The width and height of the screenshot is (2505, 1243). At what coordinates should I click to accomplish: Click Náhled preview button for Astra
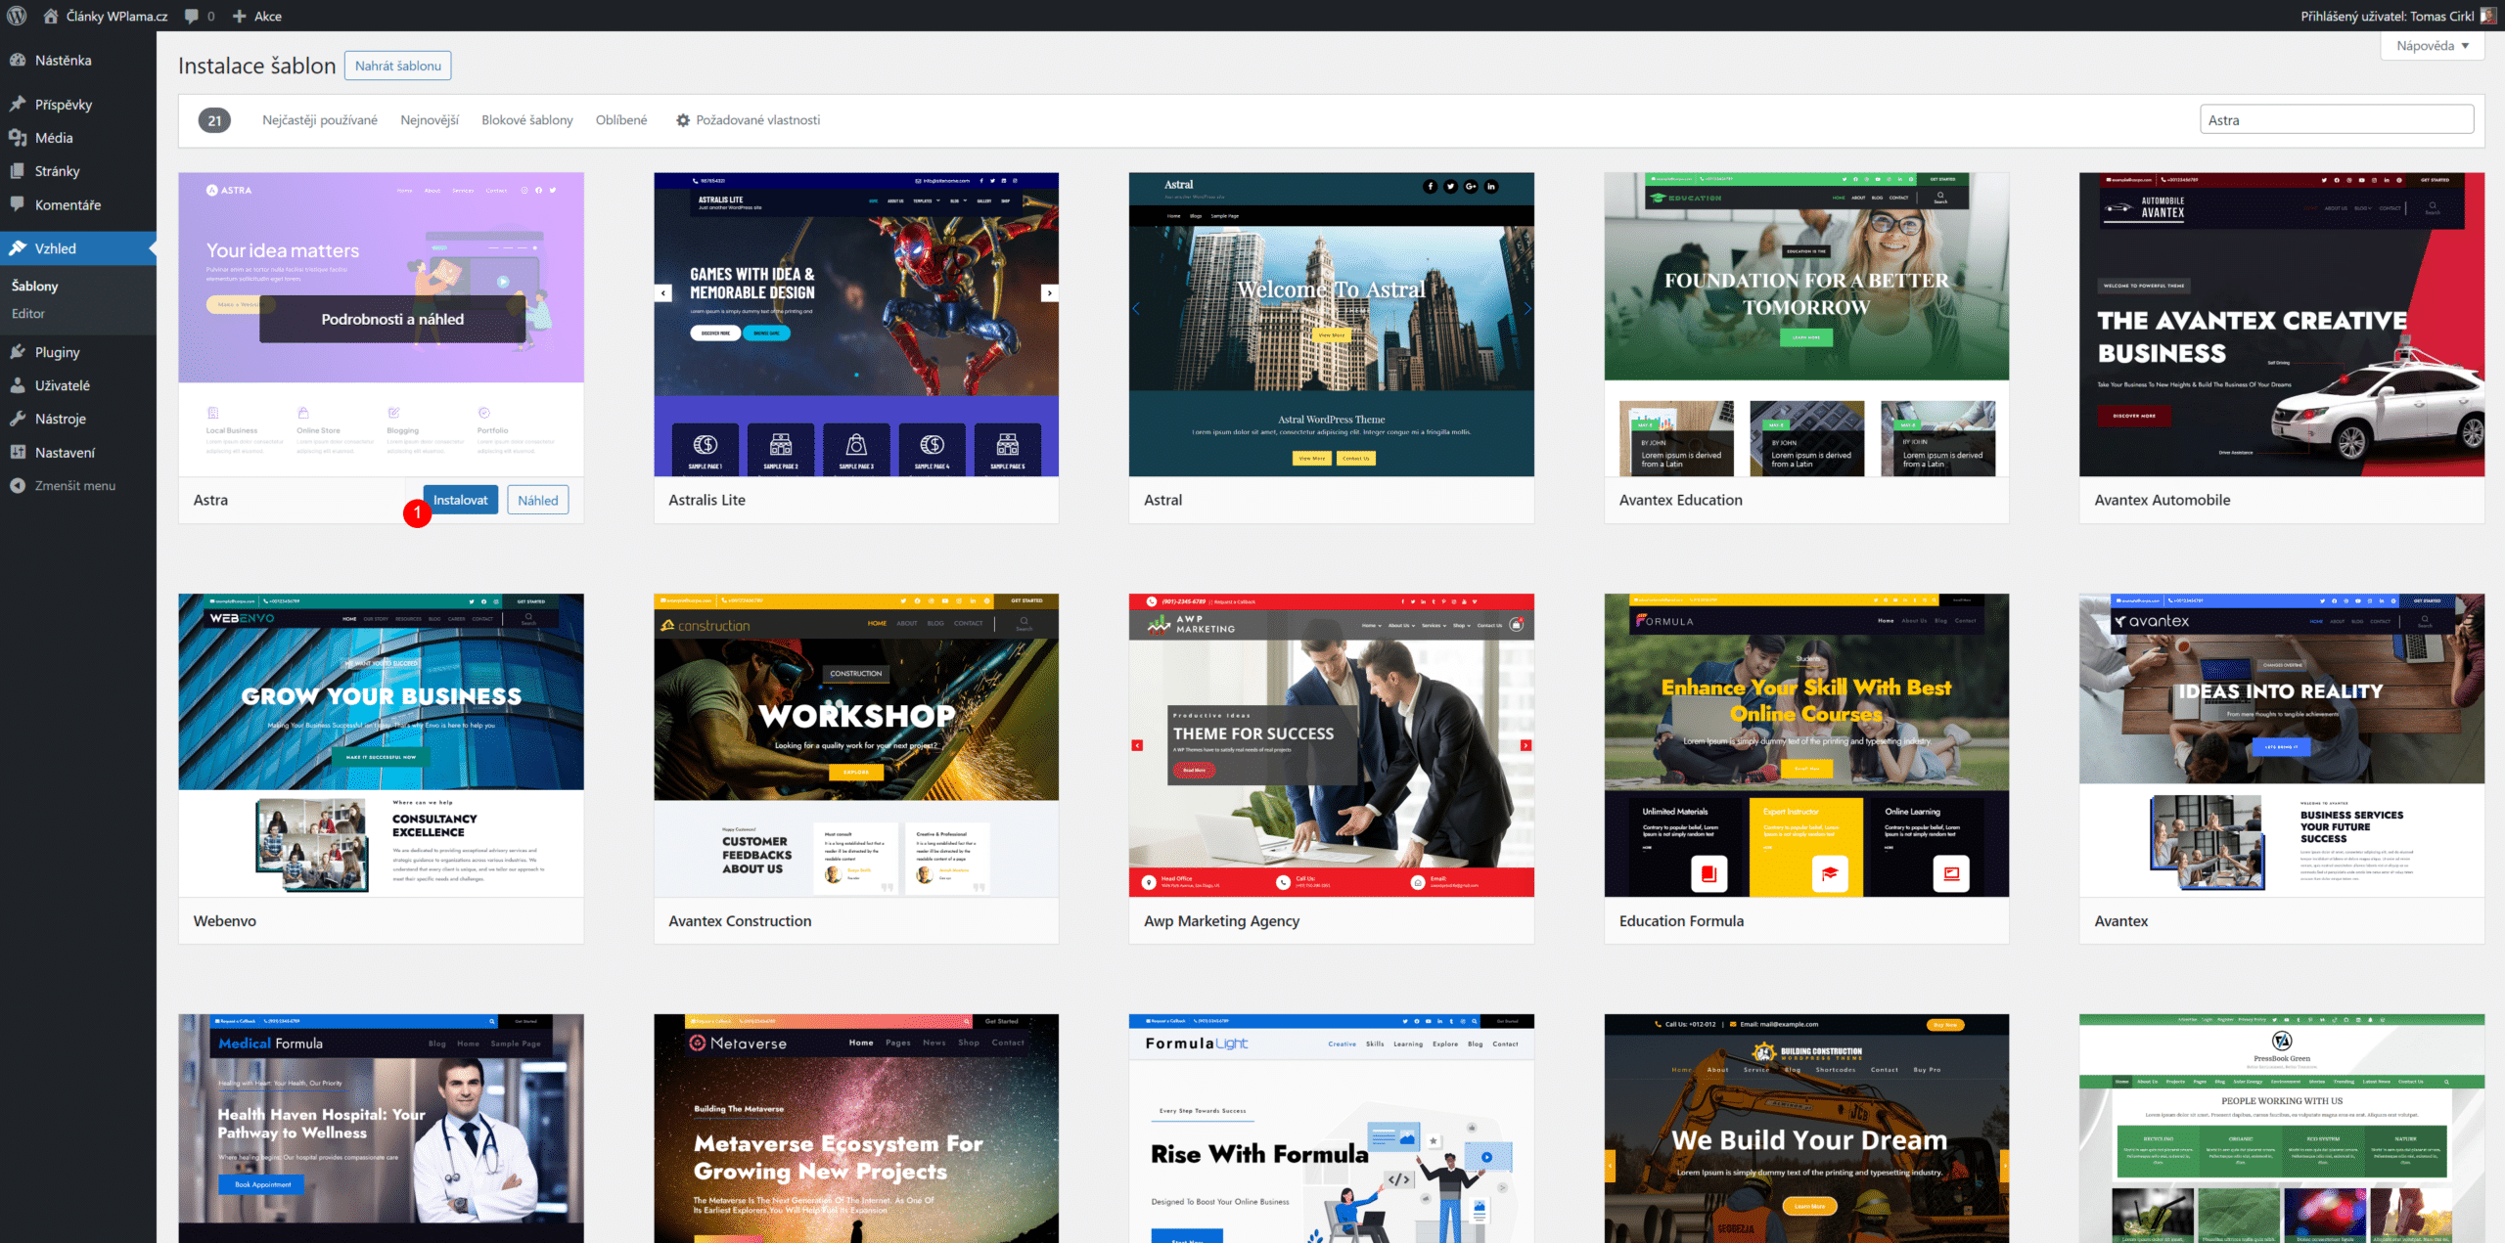538,500
